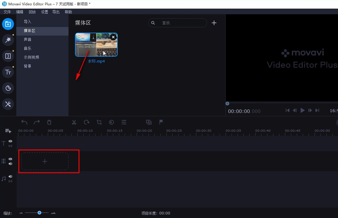Select 导入 in the side list
Image resolution: width=338 pixels, height=218 pixels.
[42, 22]
